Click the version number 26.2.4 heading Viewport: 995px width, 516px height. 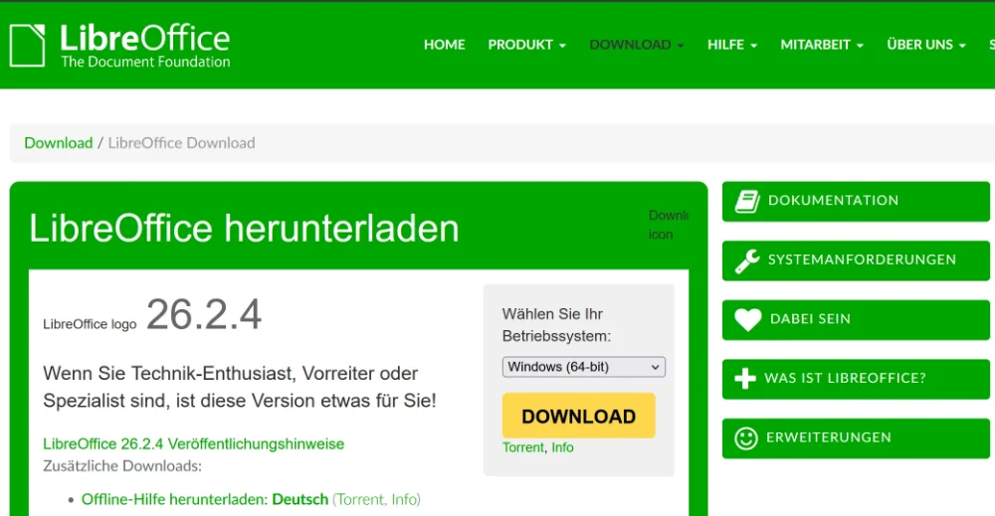tap(204, 314)
